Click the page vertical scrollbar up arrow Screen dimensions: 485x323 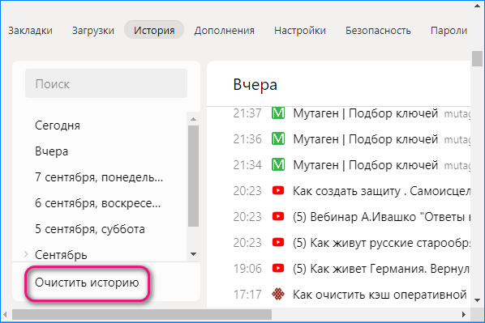478,6
